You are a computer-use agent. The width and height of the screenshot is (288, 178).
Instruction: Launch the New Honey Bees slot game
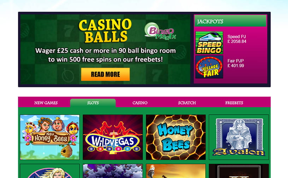point(50,137)
